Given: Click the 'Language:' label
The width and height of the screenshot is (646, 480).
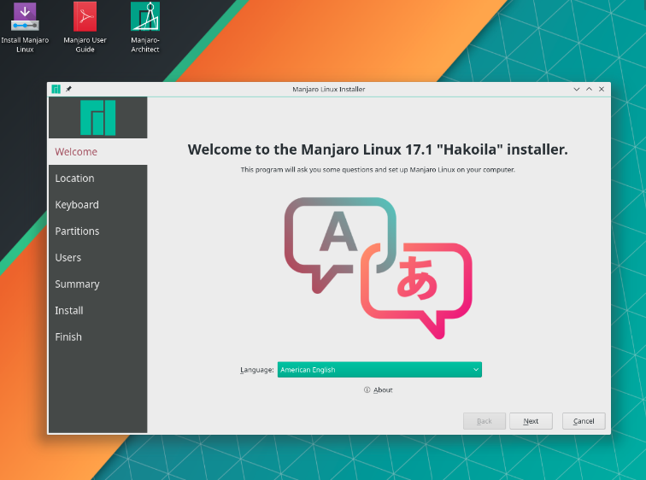Looking at the screenshot, I should pyautogui.click(x=256, y=370).
